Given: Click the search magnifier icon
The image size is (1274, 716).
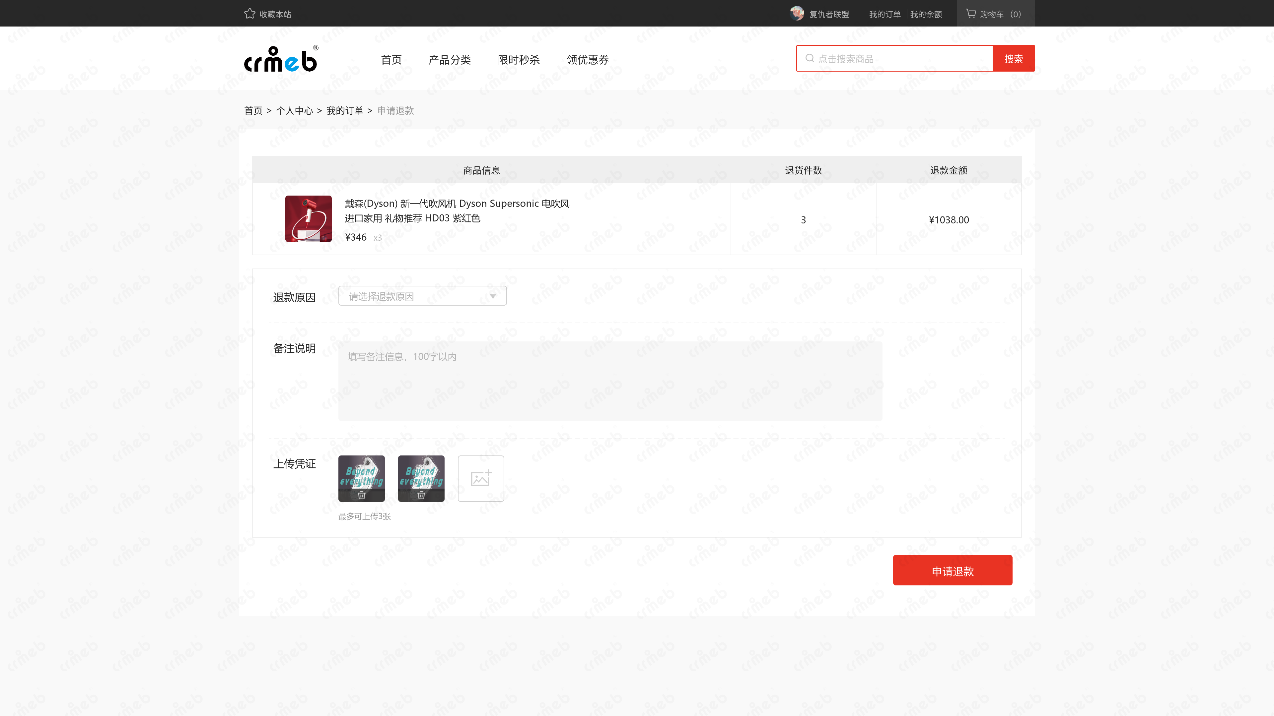Looking at the screenshot, I should (810, 58).
